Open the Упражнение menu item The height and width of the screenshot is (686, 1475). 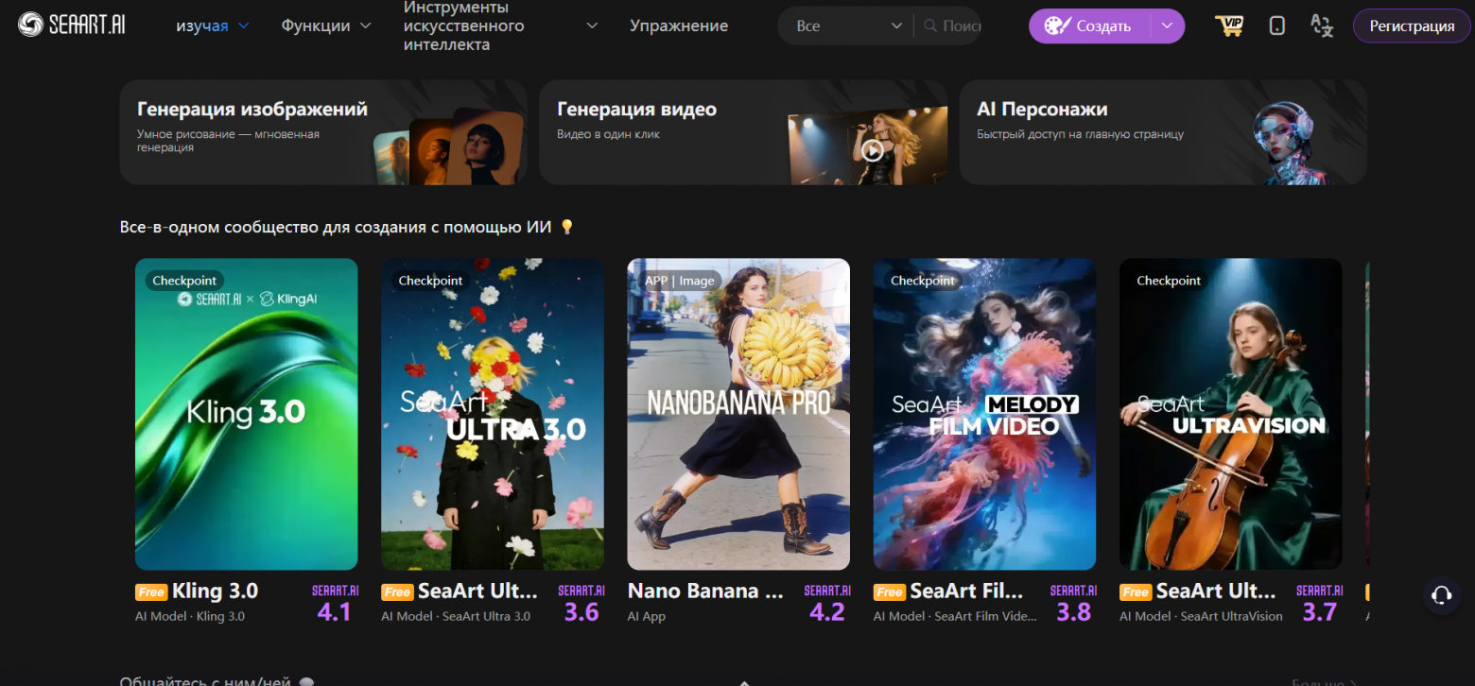[x=679, y=26]
